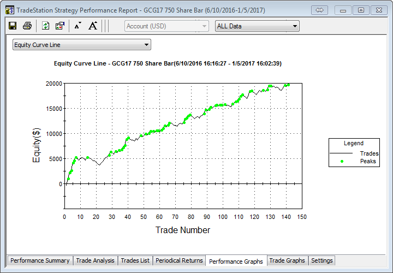Click the Refresh report icon
393x273 pixels.
click(x=46, y=26)
